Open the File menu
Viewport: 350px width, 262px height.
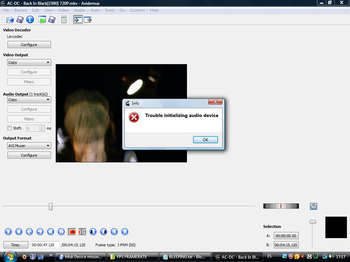pyautogui.click(x=6, y=10)
